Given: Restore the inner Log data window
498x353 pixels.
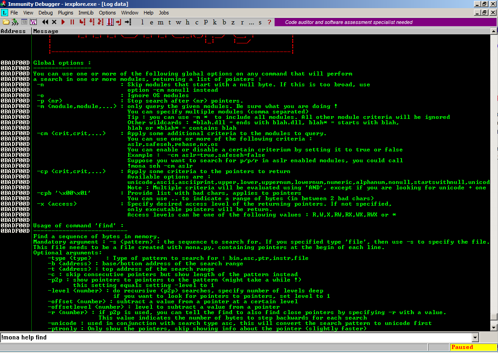Looking at the screenshot, I should point(485,13).
